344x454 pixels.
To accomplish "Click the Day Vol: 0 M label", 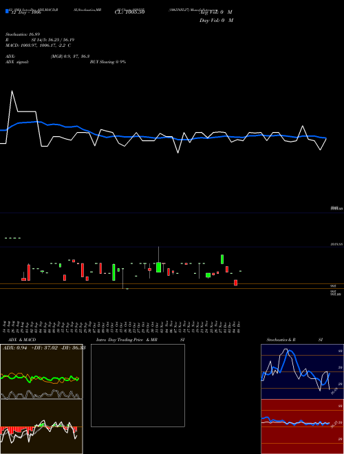I will tap(216, 20).
